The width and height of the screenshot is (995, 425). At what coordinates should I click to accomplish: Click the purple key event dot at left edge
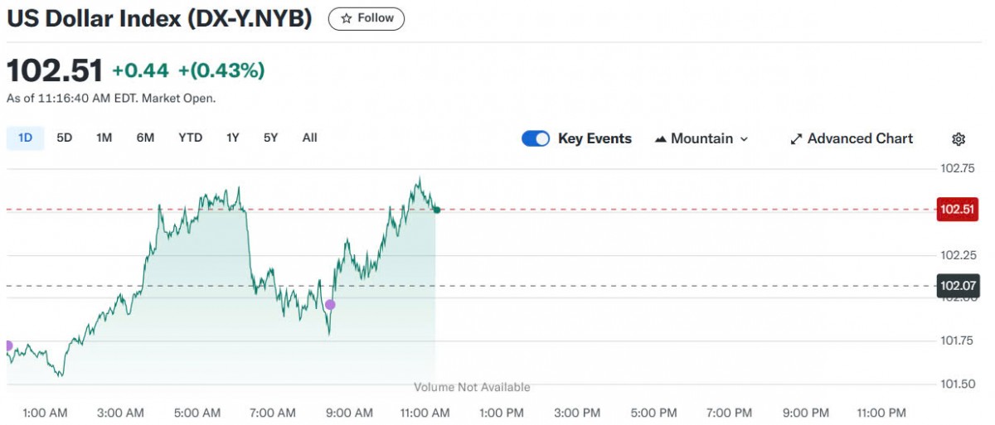pyautogui.click(x=8, y=345)
